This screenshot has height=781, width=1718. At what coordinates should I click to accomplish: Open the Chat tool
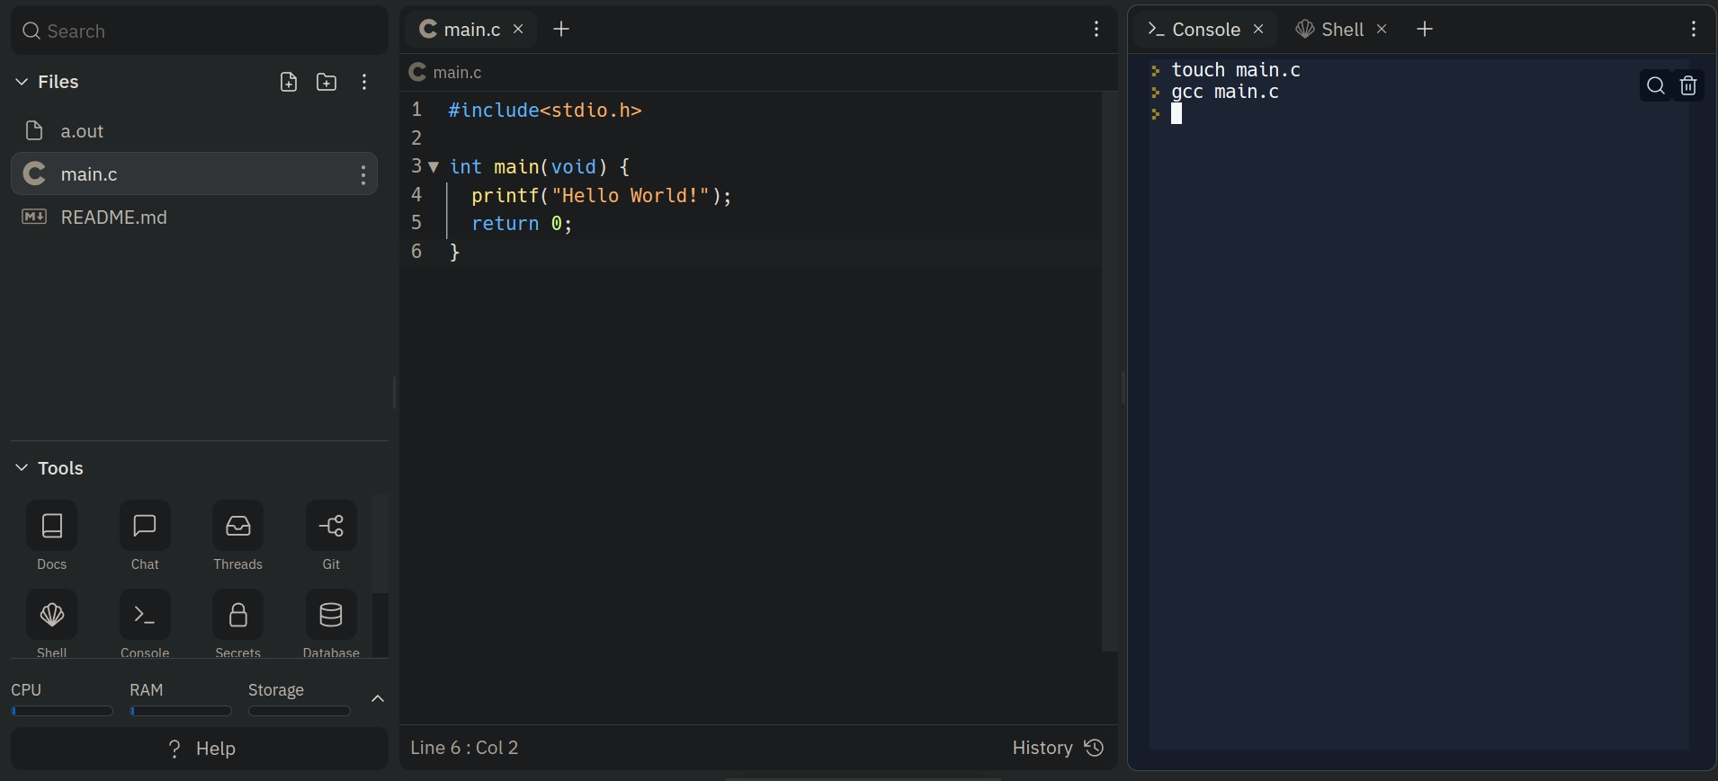[x=145, y=526]
